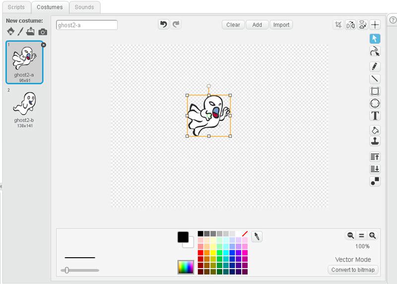
Task: Click the Redo arrow
Action: (176, 24)
